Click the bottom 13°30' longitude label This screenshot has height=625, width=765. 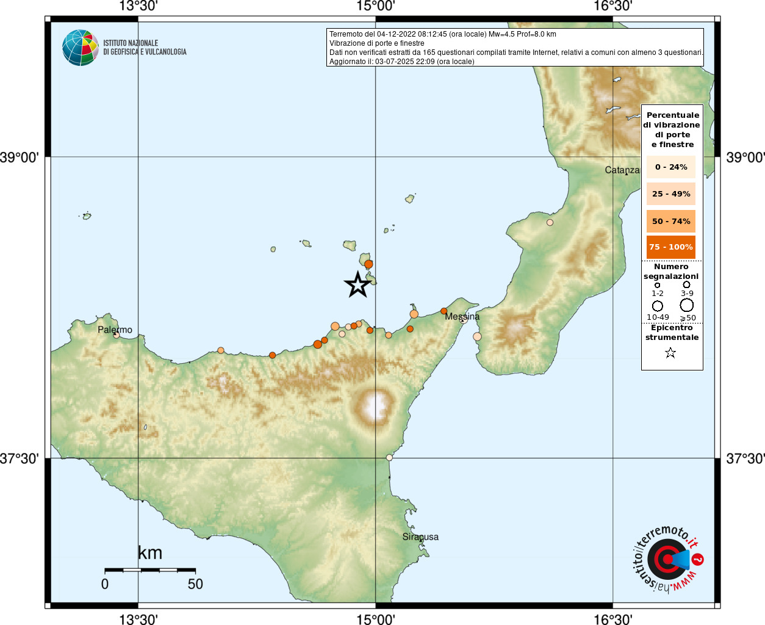coord(138,620)
